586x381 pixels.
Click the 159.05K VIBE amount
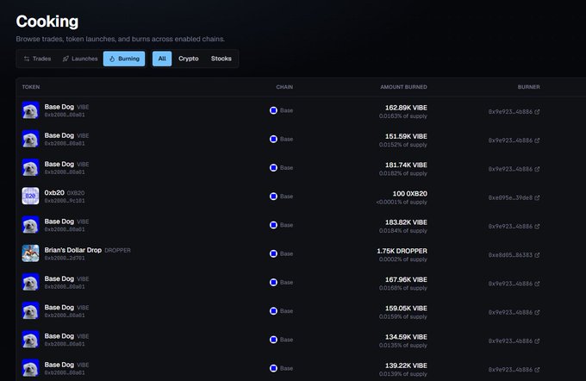tap(406, 309)
